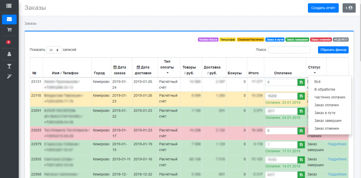Toggle the Статус filter dropdown
This screenshot has width=361, height=178.
coord(314,73)
